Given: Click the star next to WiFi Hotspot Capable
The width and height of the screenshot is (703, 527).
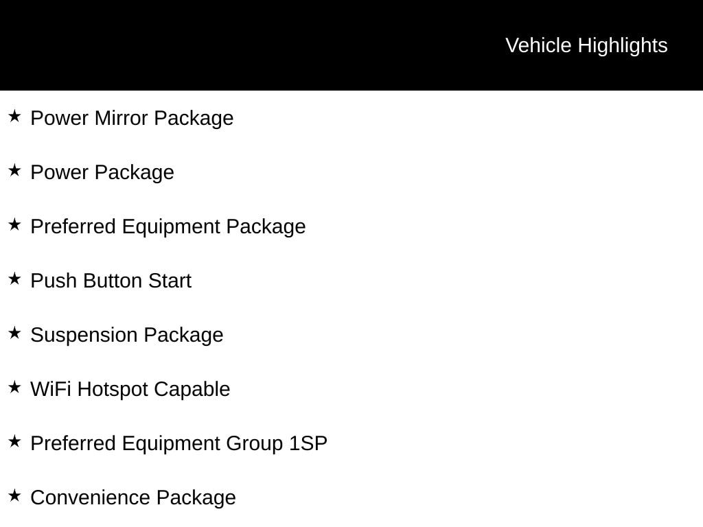Looking at the screenshot, I should pyautogui.click(x=14, y=388).
